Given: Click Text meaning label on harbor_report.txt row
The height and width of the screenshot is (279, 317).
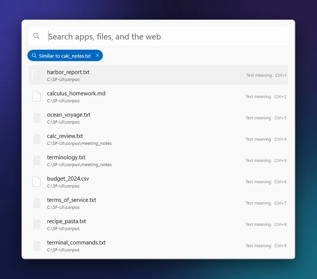Looking at the screenshot, I should [259, 75].
